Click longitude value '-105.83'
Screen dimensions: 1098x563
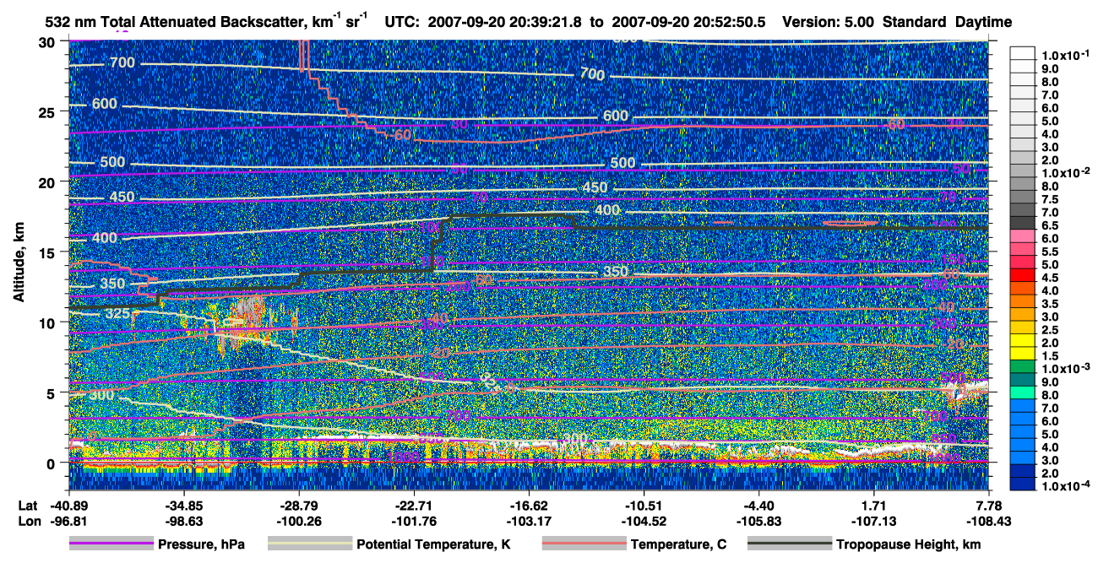coord(758,521)
